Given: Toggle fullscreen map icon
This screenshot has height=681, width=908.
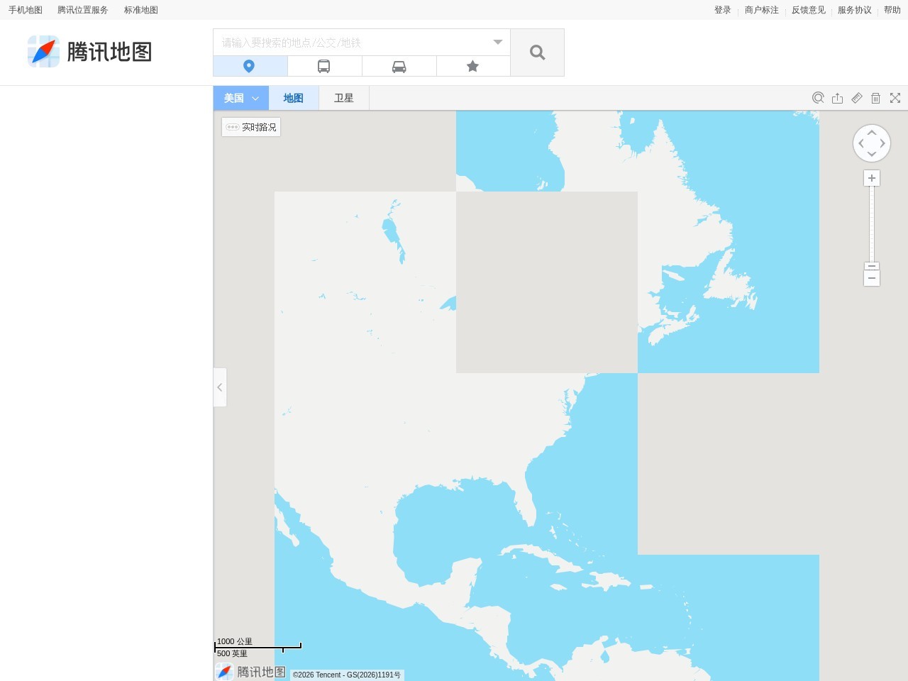Looking at the screenshot, I should point(895,98).
